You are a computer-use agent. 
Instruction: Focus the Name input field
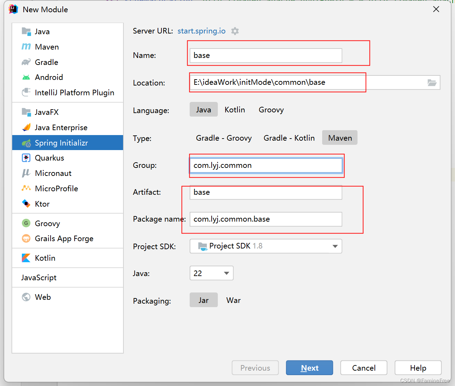pyautogui.click(x=266, y=55)
